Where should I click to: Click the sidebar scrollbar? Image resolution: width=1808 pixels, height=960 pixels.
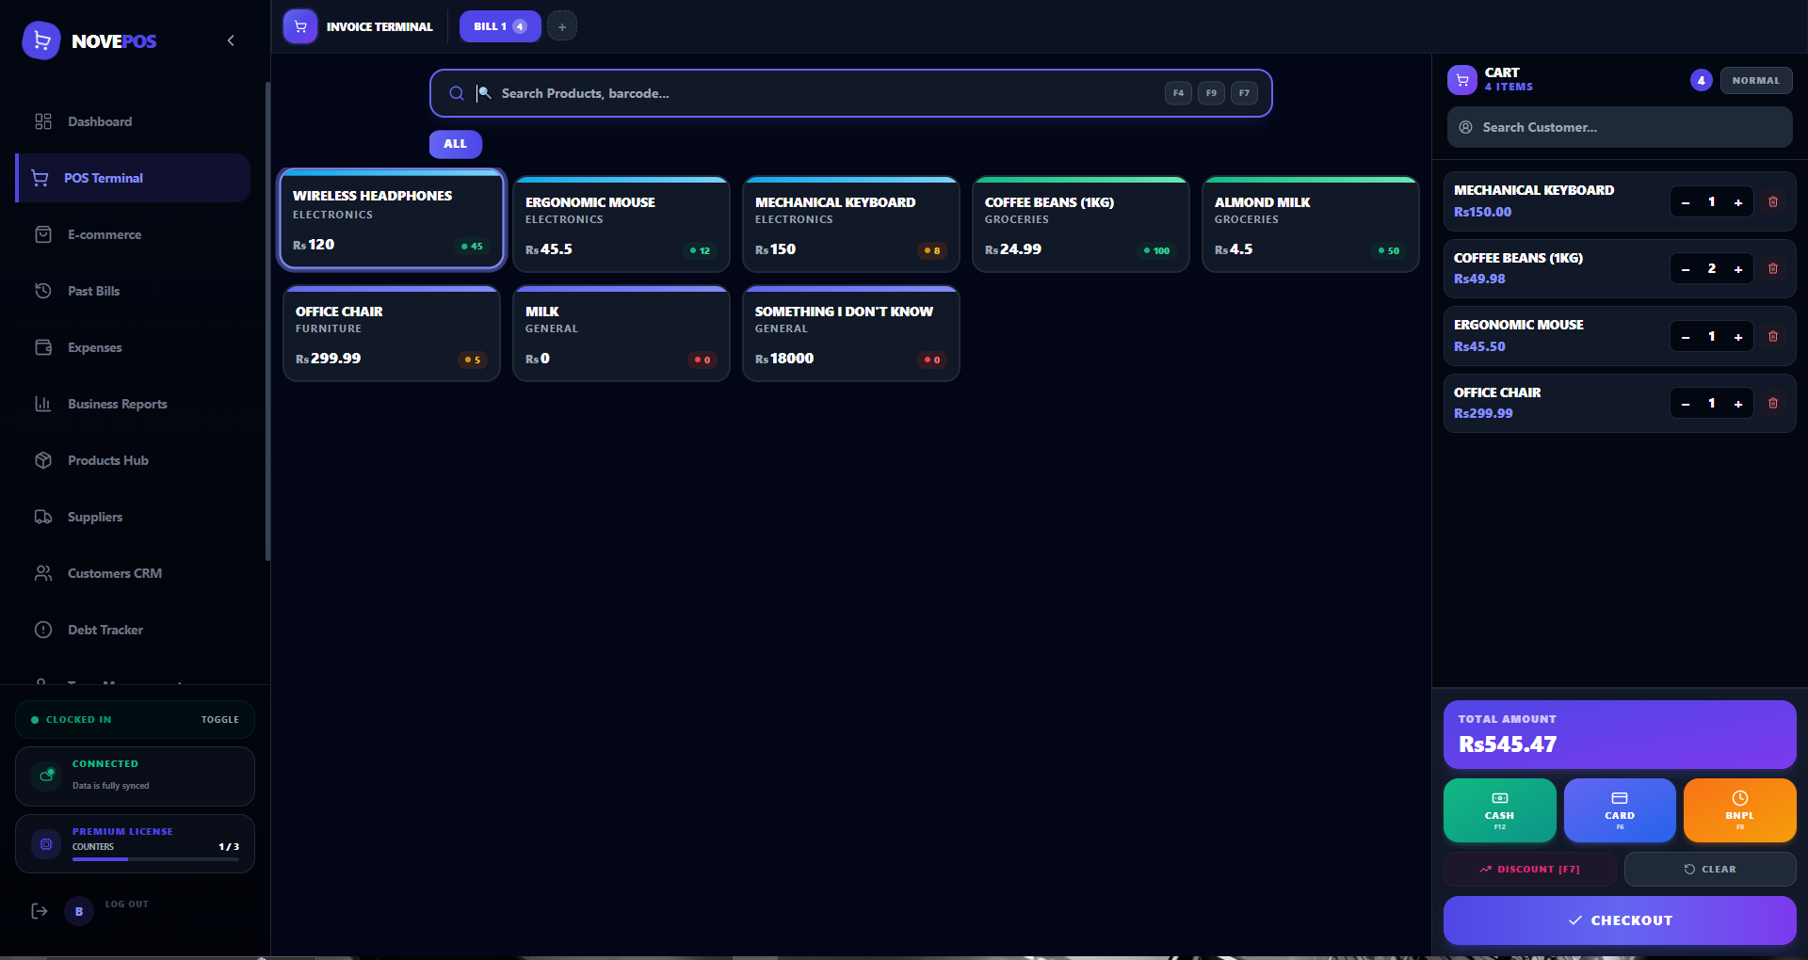coord(268,320)
